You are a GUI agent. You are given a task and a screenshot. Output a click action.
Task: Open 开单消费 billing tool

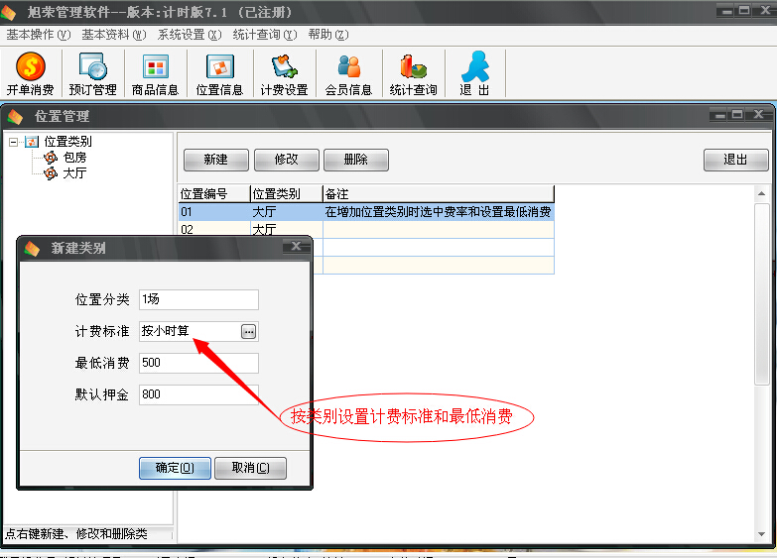(30, 73)
